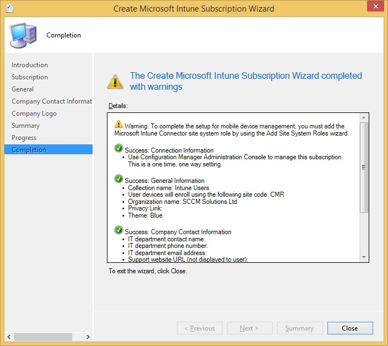Screen dimensions: 388x346
Task: Open the General step in sidebar
Action: 23,89
